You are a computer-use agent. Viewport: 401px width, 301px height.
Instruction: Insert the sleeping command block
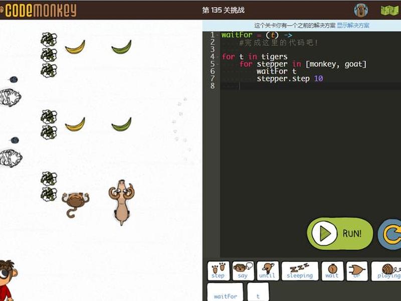[x=300, y=271]
